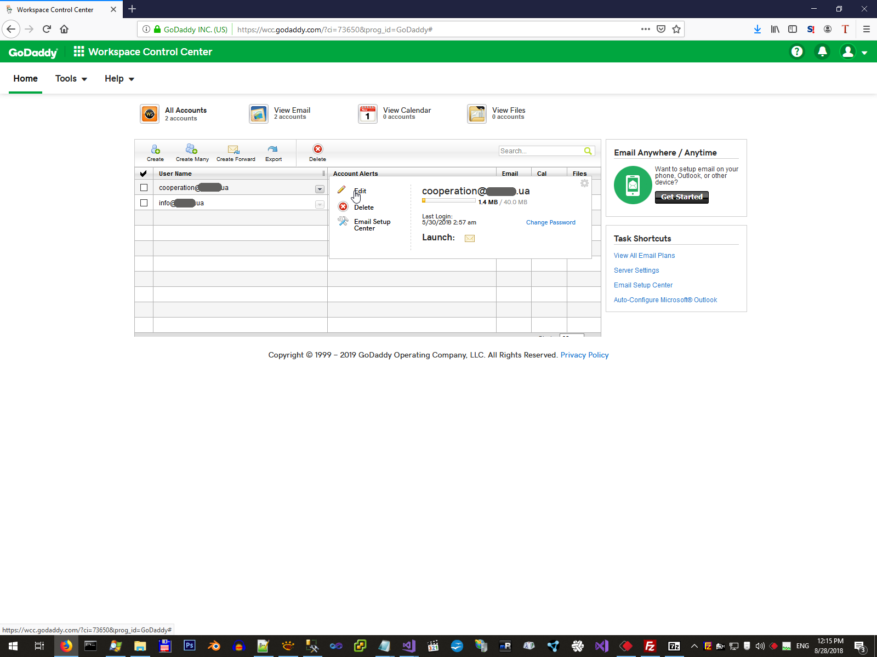The width and height of the screenshot is (877, 657).
Task: Click the Export toolbar icon
Action: [272, 149]
